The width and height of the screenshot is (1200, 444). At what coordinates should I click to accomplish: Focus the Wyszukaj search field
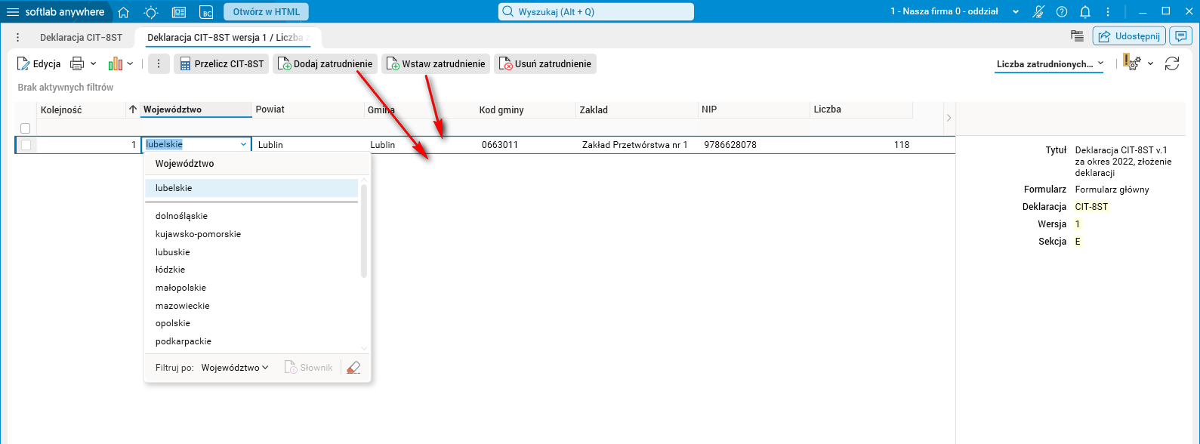[x=596, y=12]
